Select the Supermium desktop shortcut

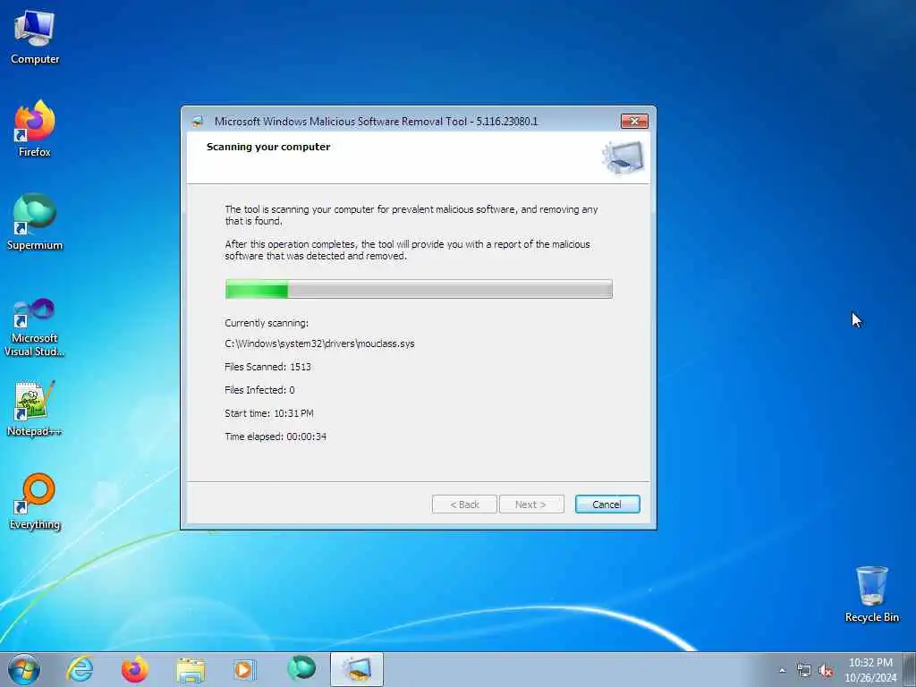pyautogui.click(x=35, y=222)
